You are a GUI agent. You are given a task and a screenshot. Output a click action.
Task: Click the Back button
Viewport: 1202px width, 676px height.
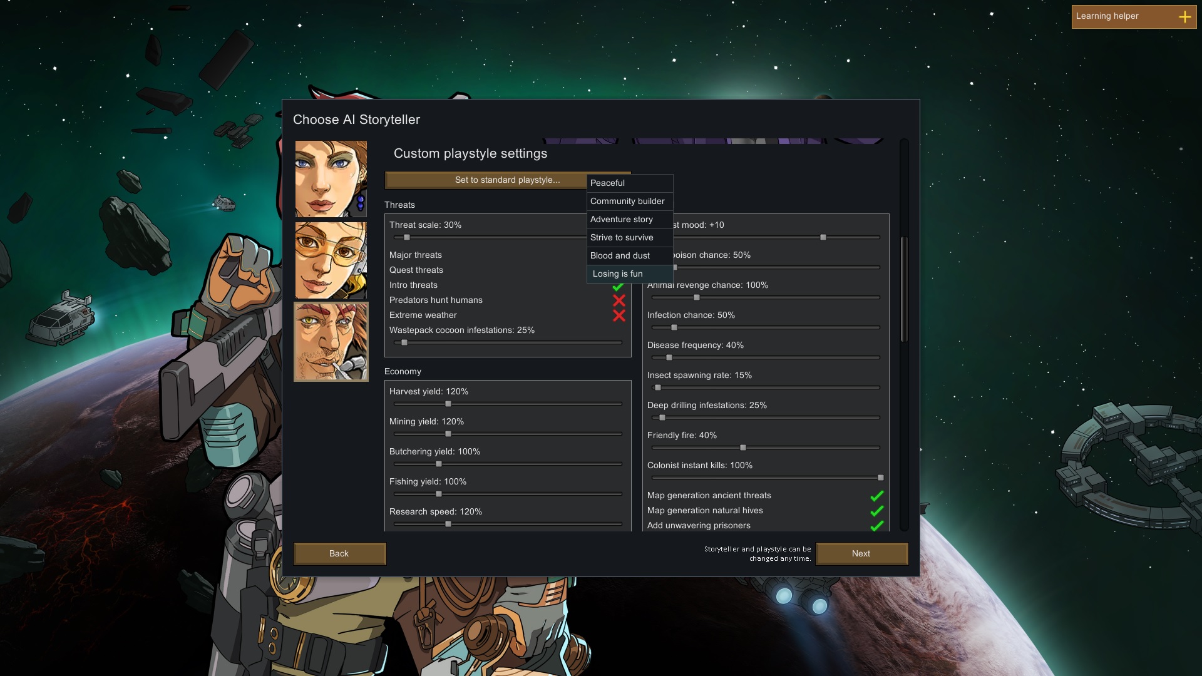(x=339, y=554)
